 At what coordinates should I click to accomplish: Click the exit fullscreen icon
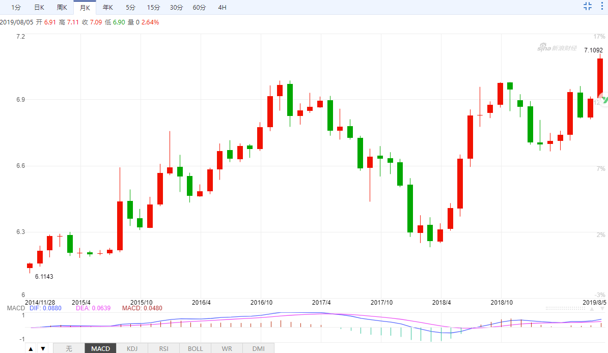pyautogui.click(x=588, y=6)
